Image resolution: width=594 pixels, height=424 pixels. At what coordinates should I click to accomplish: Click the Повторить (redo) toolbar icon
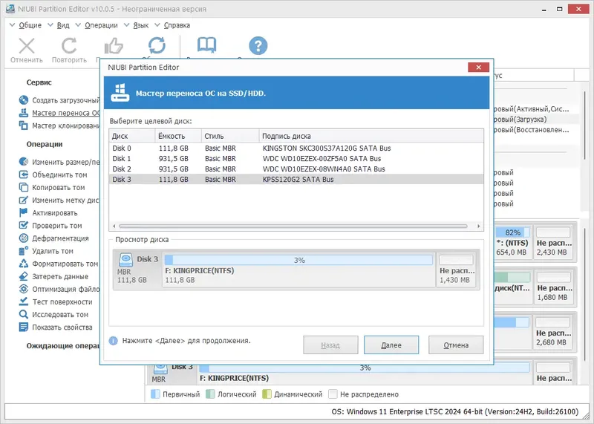(x=69, y=46)
